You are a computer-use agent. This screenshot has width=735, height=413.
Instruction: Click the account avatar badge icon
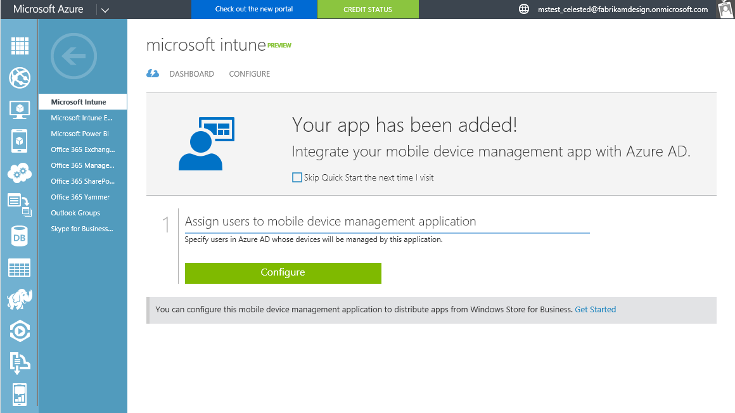tap(726, 10)
